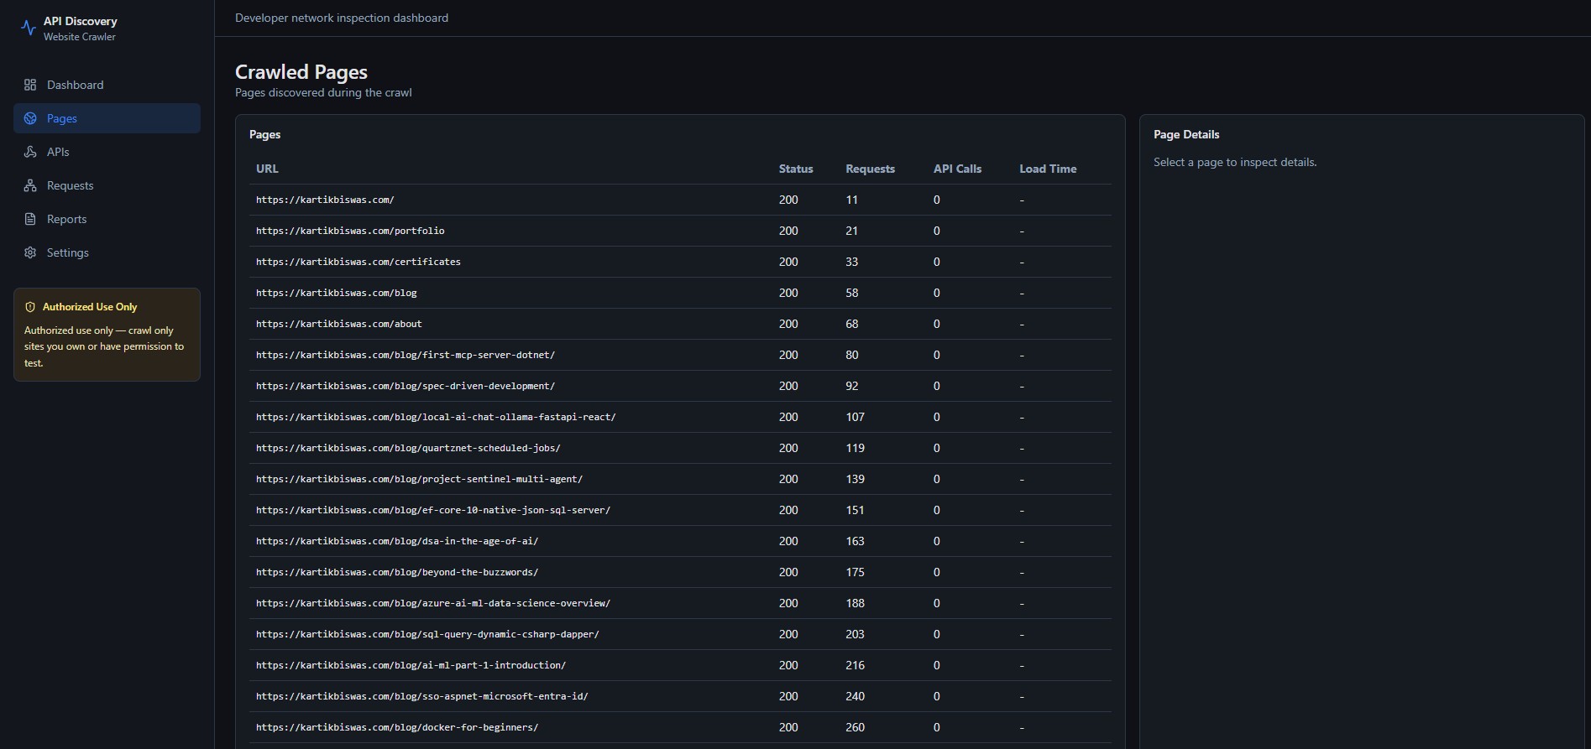Select the kartikbiswas.com/certificates row
The height and width of the screenshot is (749, 1591).
680,262
